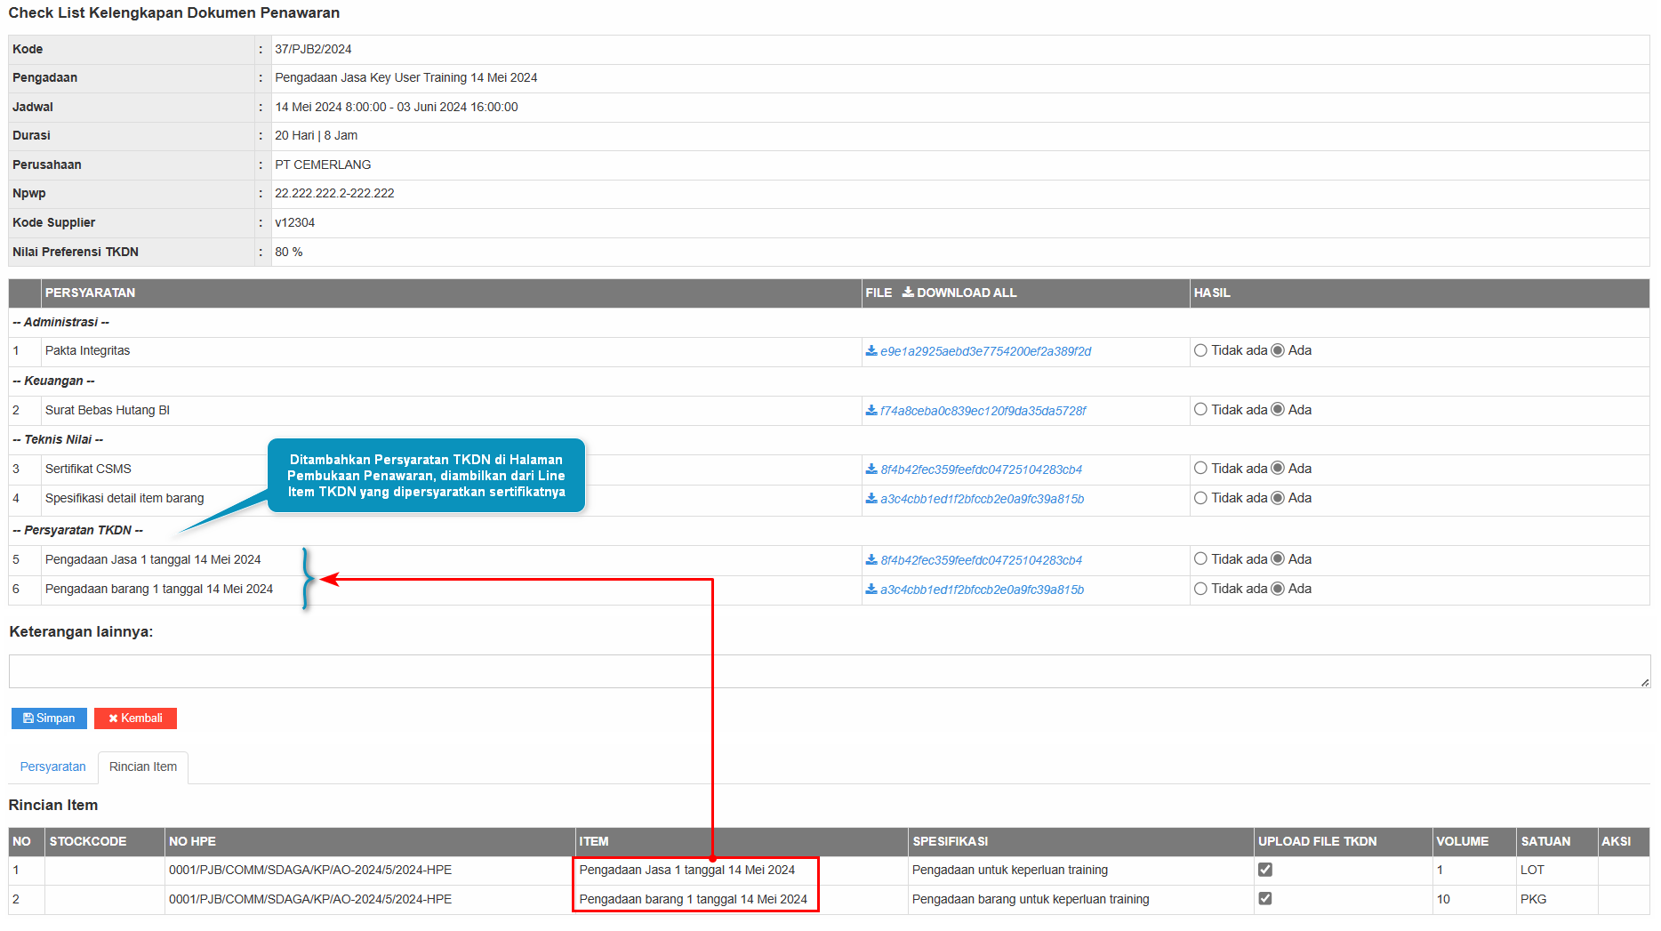Click the Keterangan text area resize handle

coord(1645,682)
